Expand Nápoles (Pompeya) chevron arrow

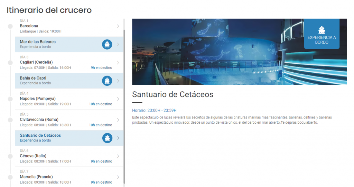pyautogui.click(x=118, y=99)
